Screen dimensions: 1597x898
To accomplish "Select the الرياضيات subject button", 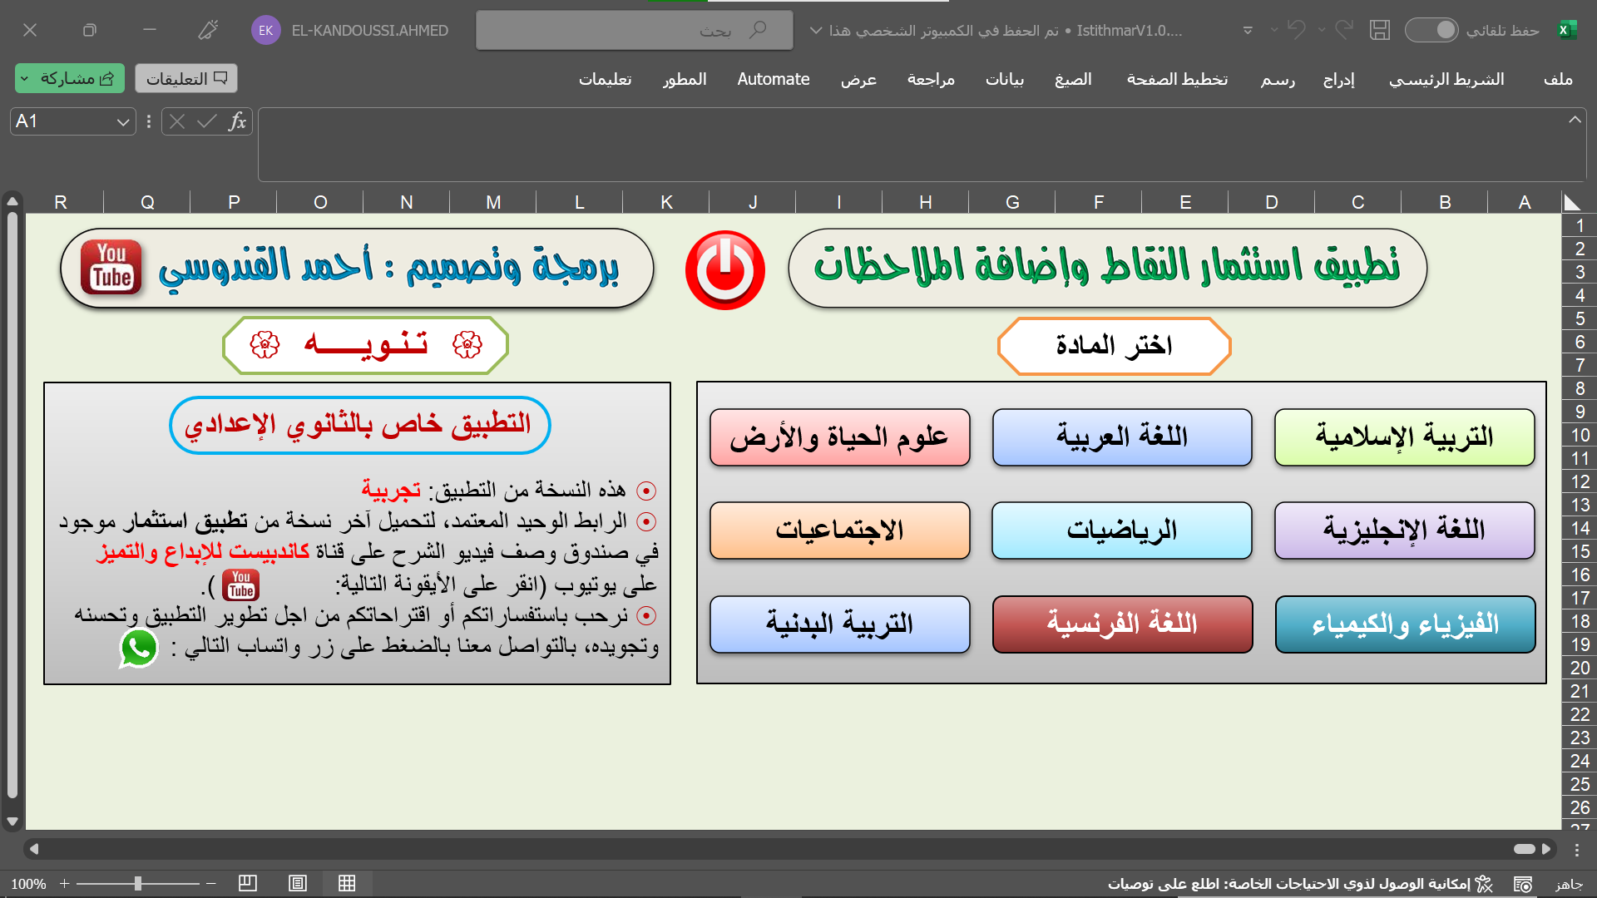I will pos(1121,530).
